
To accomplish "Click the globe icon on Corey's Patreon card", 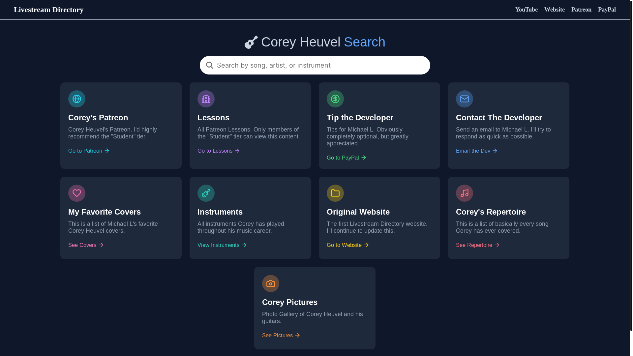I will pyautogui.click(x=77, y=99).
